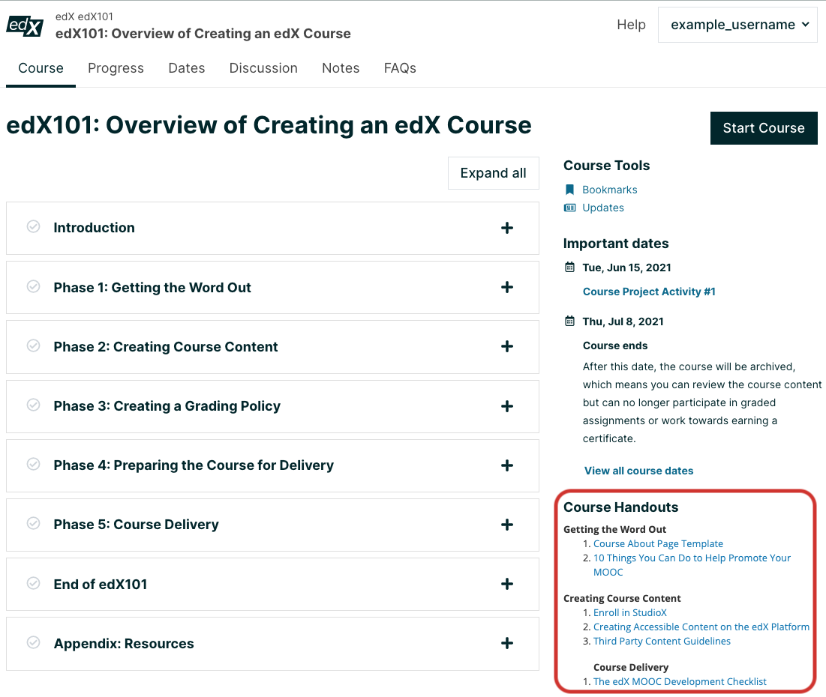Expand Phase 5: Course Delivery
The width and height of the screenshot is (826, 697).
coord(507,525)
